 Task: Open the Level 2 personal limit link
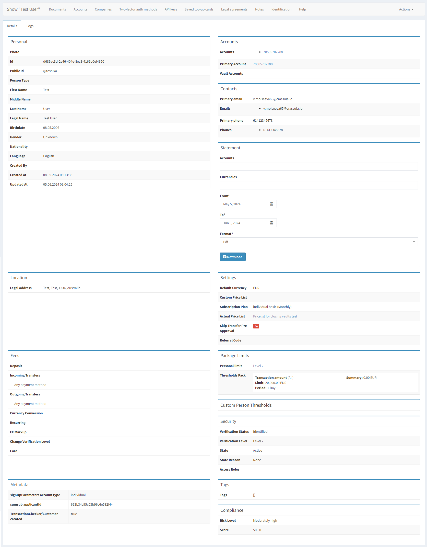[258, 366]
